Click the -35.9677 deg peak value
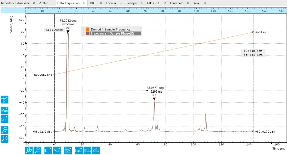The height and width of the screenshot is (155, 287). (154, 88)
